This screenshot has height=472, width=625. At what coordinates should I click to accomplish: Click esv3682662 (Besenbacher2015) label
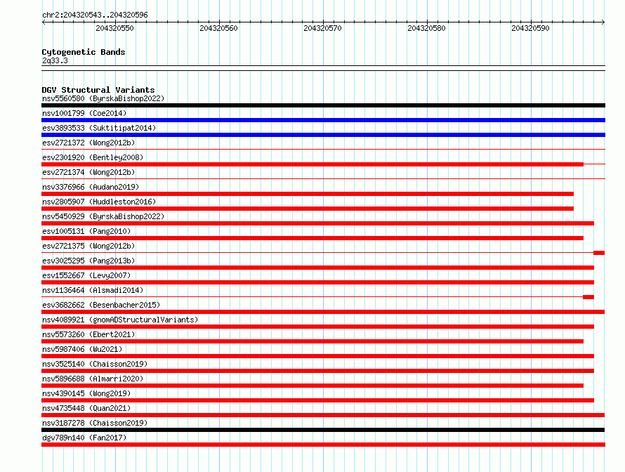tap(101, 305)
